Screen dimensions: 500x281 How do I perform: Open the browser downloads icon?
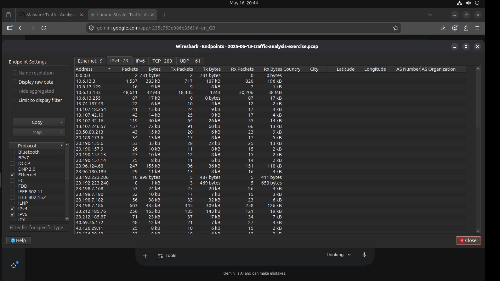(443, 28)
